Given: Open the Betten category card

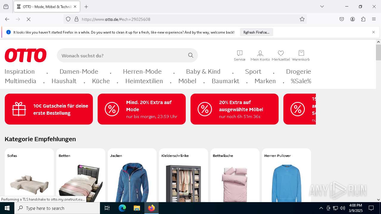Looking at the screenshot, I should click(81, 175).
